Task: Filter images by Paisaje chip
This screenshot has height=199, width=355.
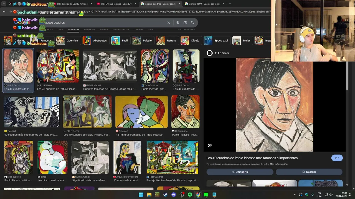Action: pyautogui.click(x=143, y=41)
